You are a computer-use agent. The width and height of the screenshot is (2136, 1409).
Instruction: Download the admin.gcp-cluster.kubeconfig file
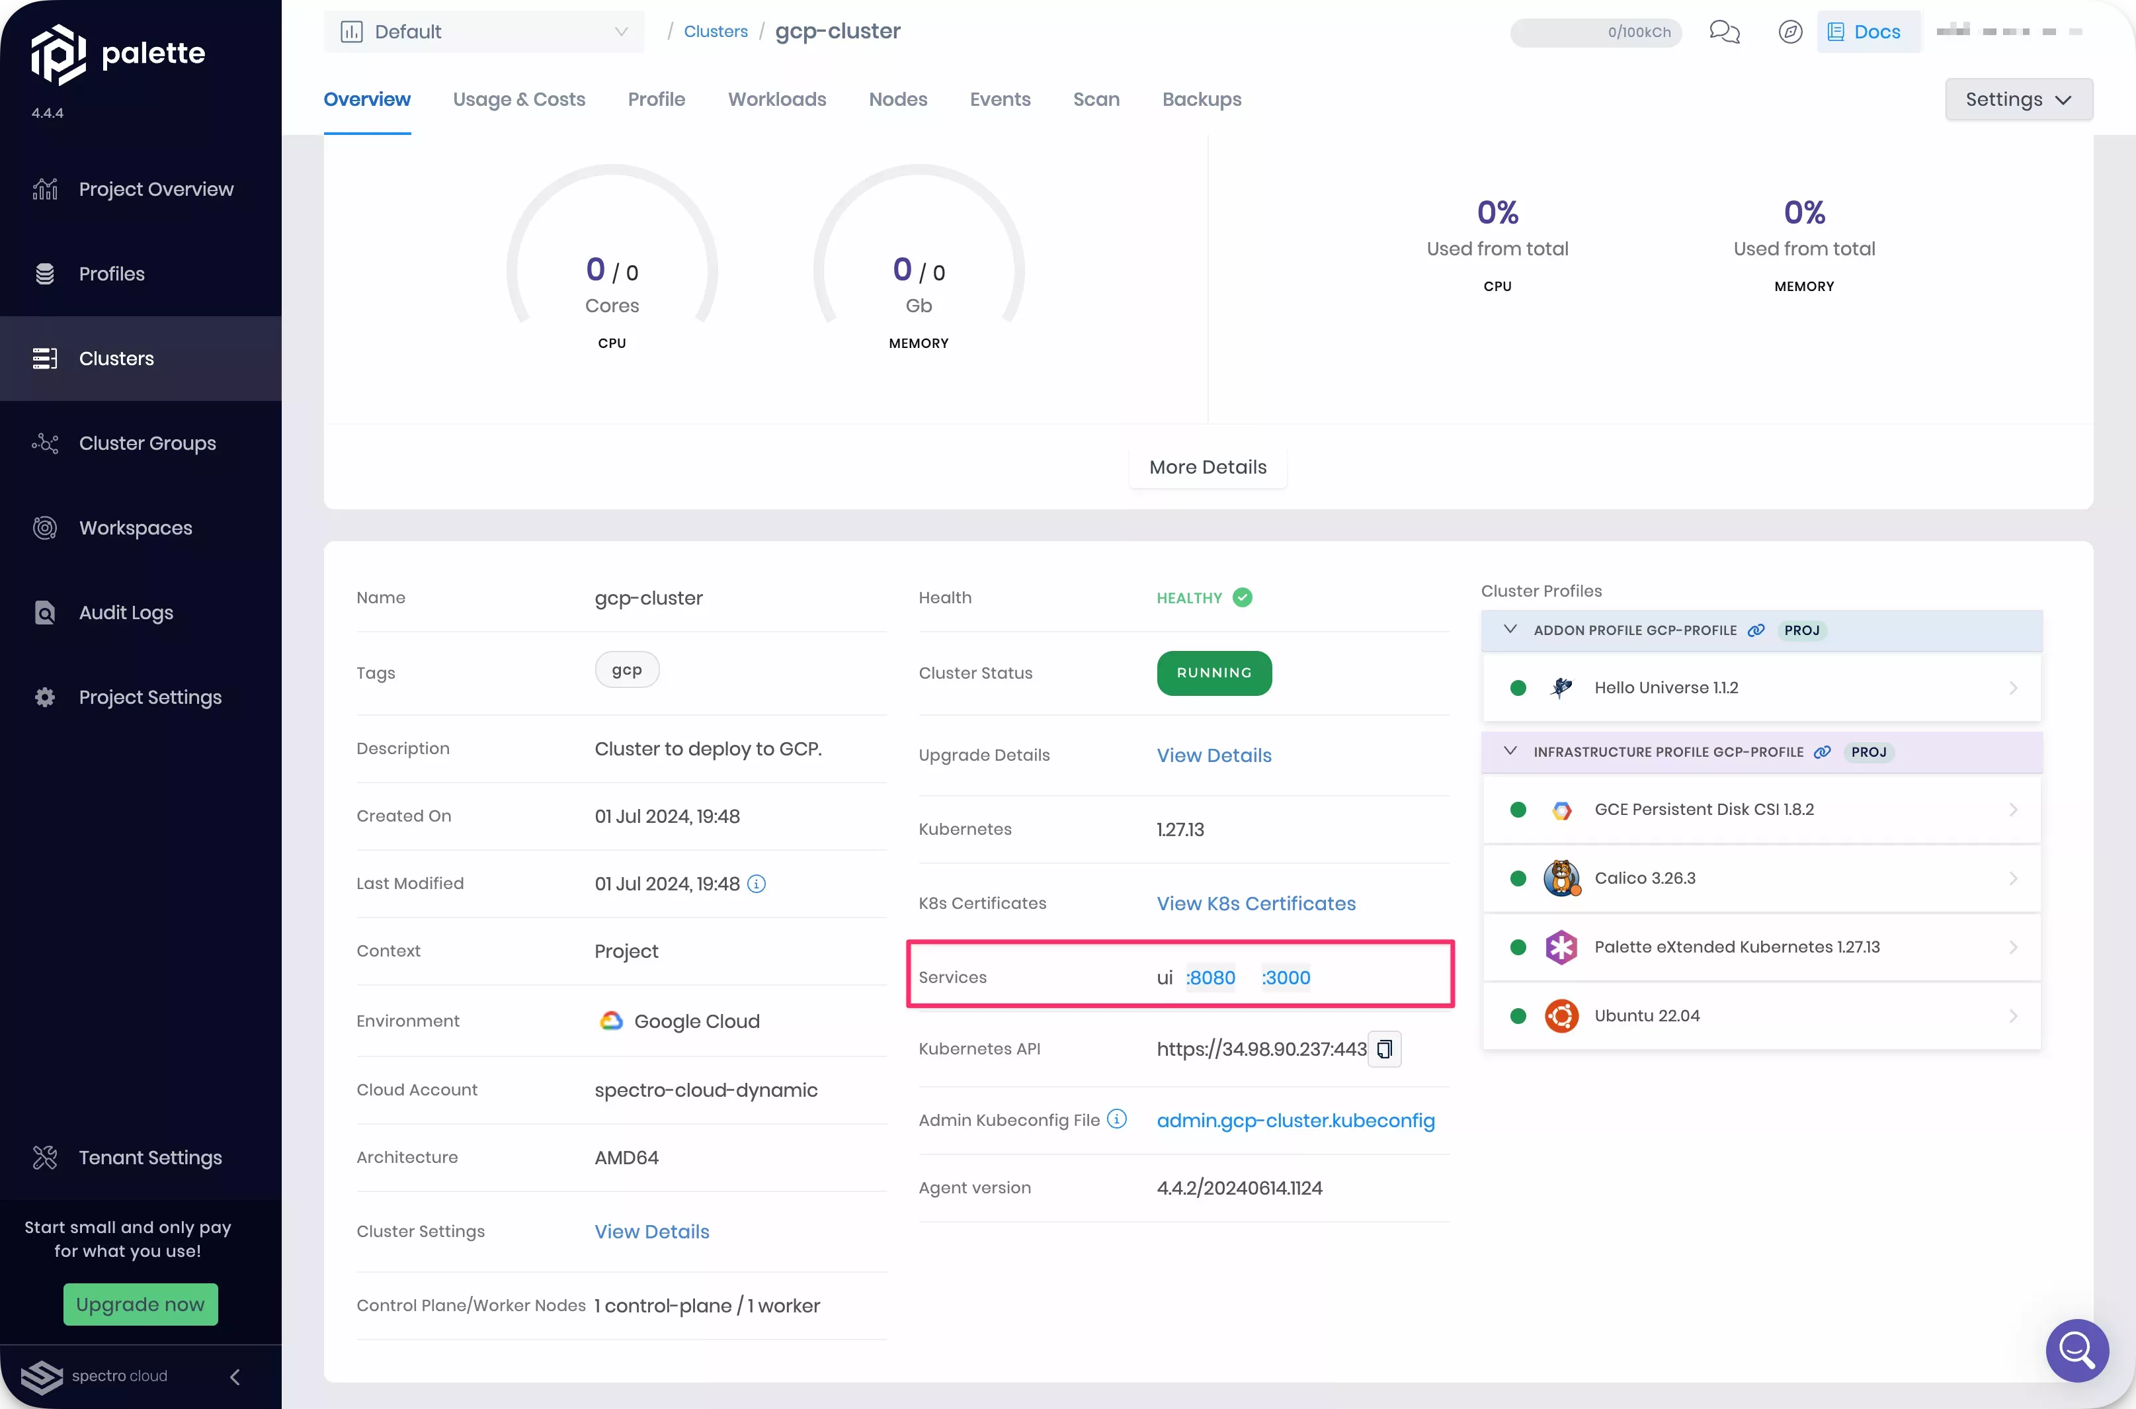pyautogui.click(x=1295, y=1121)
